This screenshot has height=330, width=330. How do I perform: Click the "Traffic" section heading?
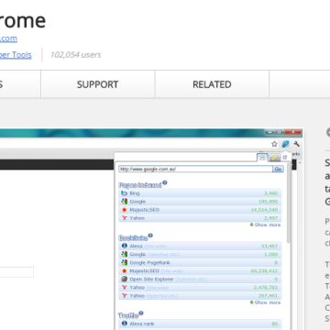[x=128, y=315]
